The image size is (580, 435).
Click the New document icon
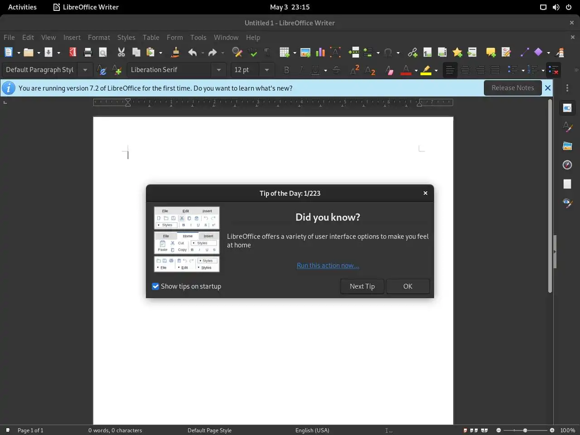tap(9, 53)
